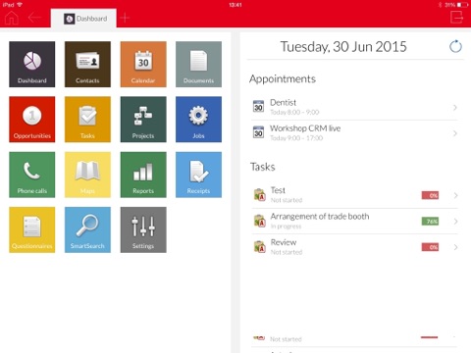Viewport: 471px width, 353px height.
Task: Open the Phone calls tile
Action: click(32, 175)
